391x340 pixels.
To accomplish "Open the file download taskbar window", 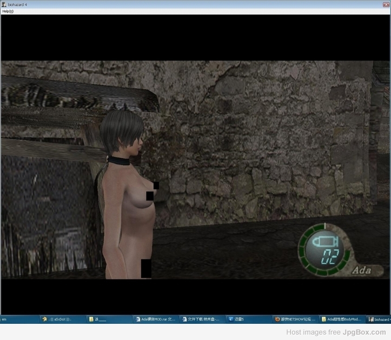I will coord(202,319).
